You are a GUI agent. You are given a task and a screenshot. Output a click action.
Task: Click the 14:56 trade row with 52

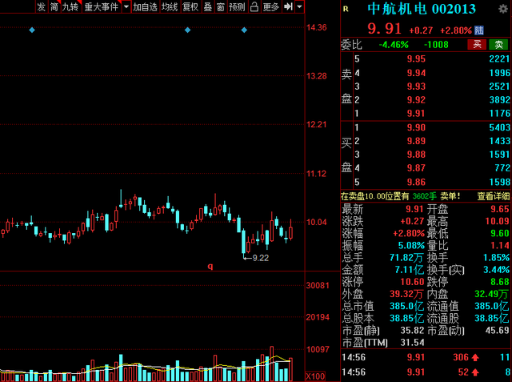[426, 372]
